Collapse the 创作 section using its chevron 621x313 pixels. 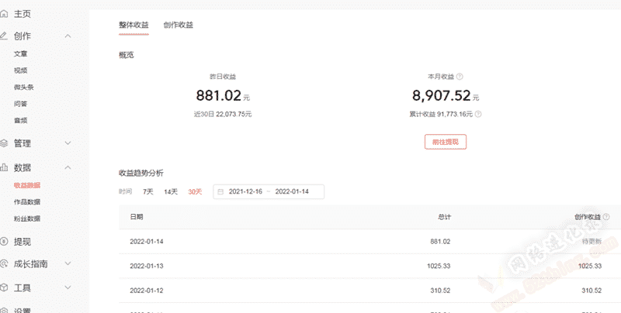[68, 36]
